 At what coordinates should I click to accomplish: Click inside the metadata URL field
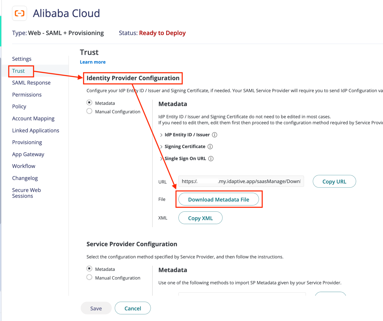[x=240, y=181]
